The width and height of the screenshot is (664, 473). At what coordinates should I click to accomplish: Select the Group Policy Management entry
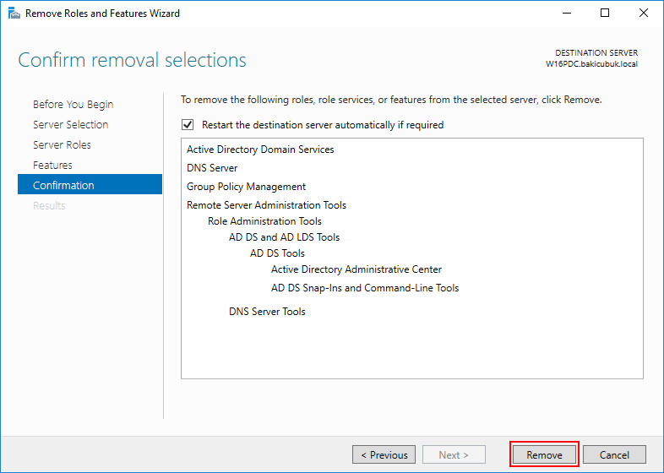point(246,187)
